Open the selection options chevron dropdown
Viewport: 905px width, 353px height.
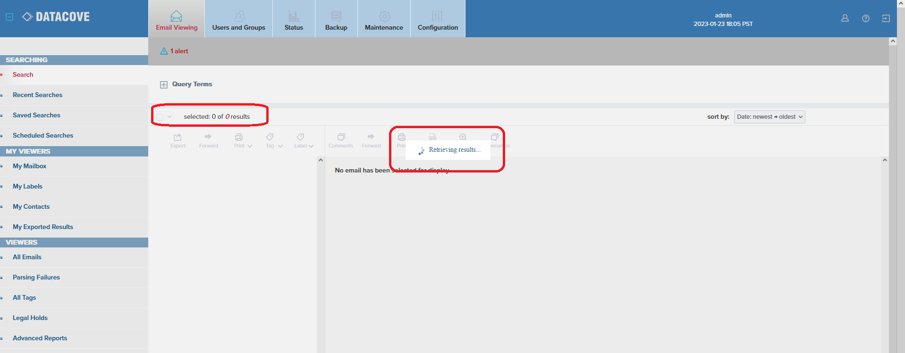[169, 117]
